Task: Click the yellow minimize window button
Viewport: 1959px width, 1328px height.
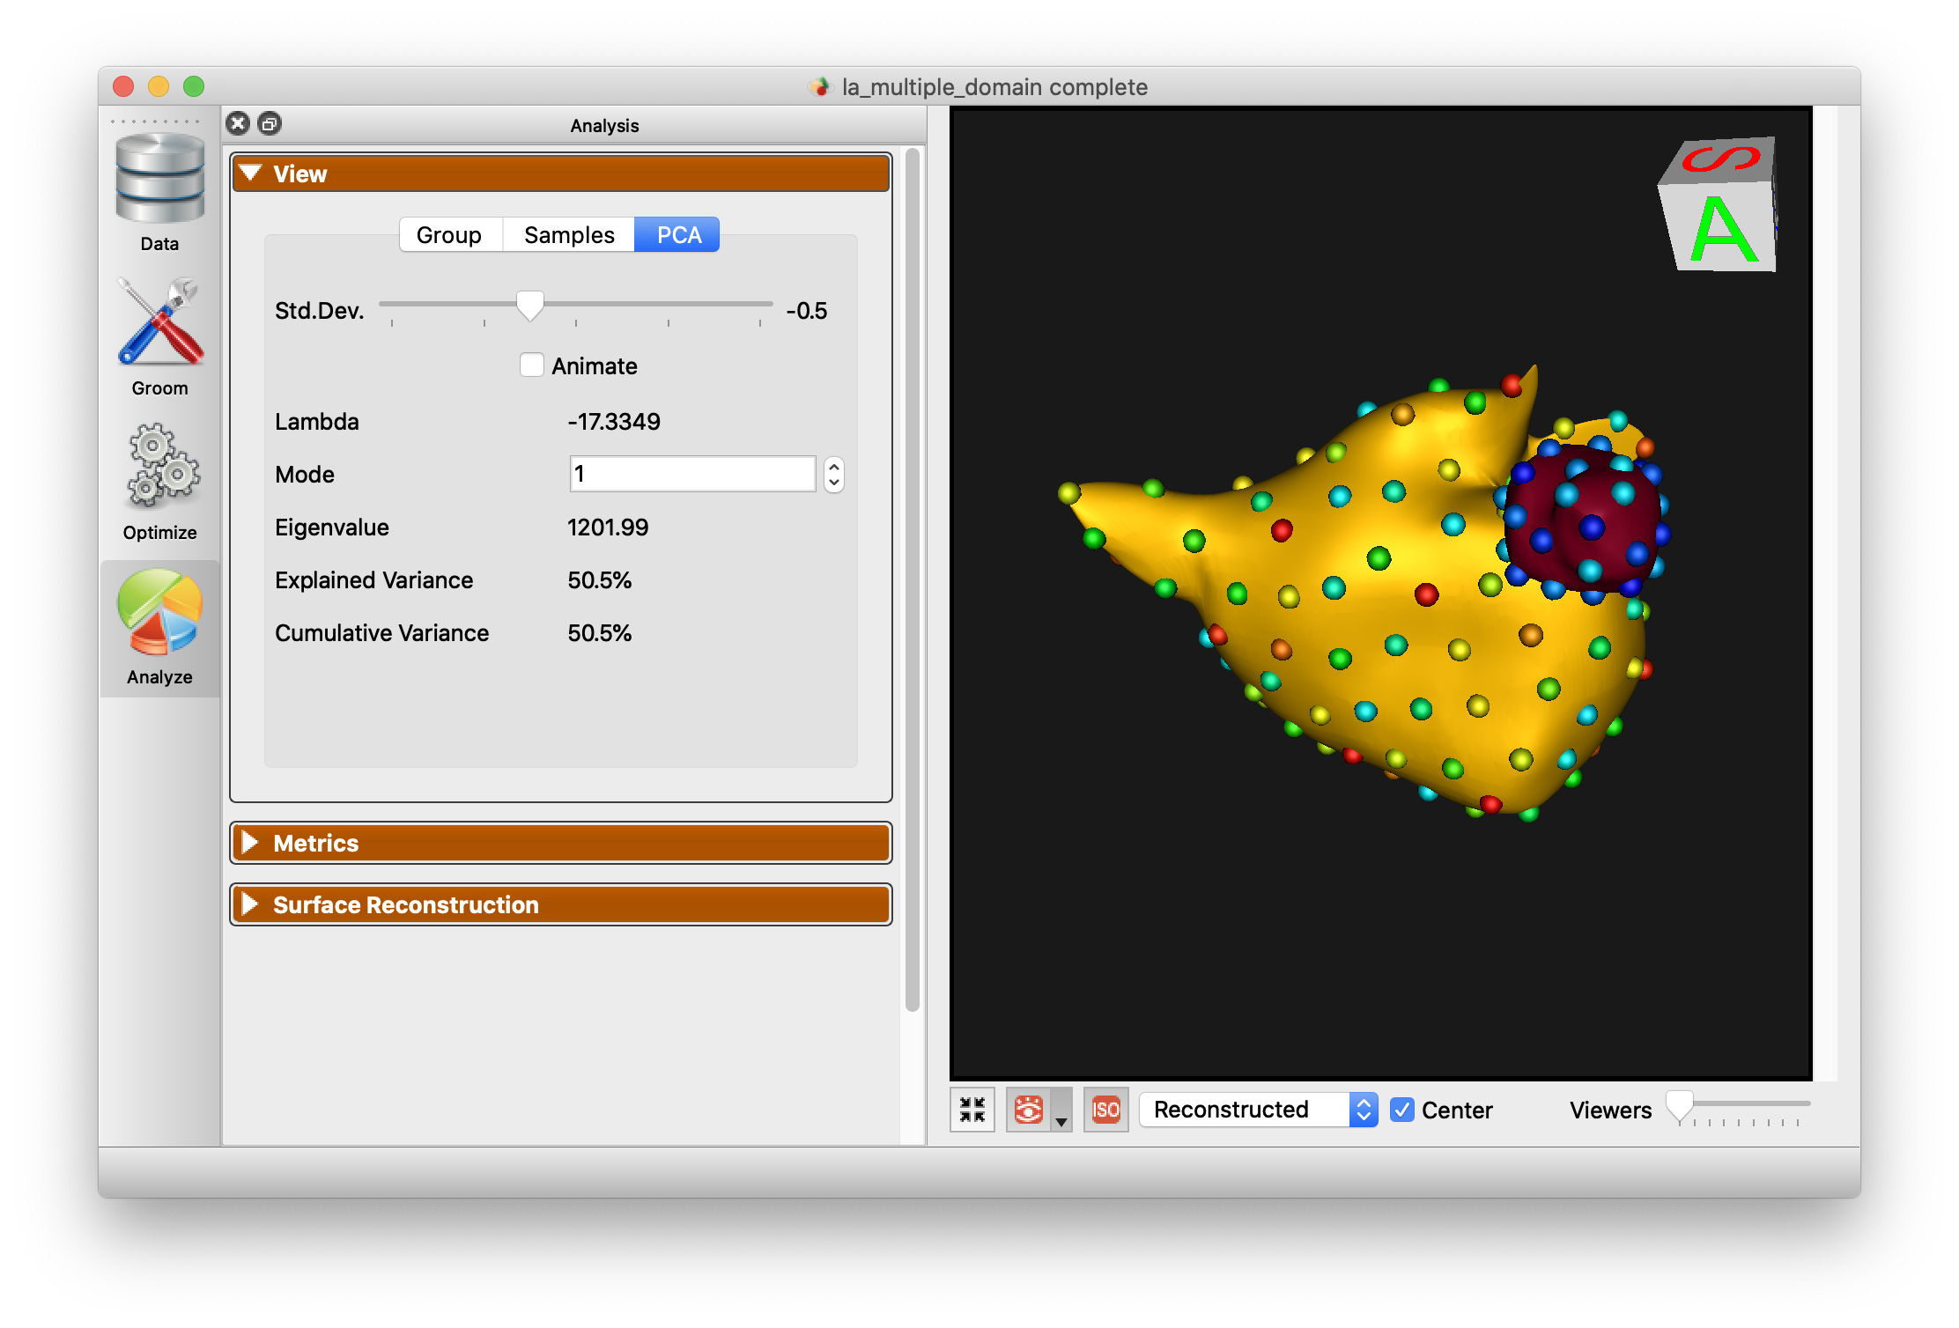Action: coord(159,86)
